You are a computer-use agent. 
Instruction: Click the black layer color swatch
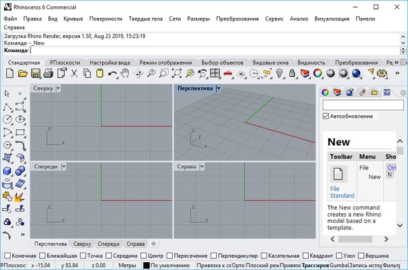pos(146,265)
